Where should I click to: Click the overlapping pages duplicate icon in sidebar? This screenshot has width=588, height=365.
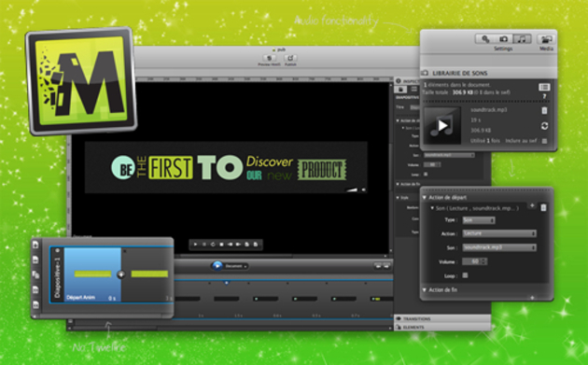pos(35,274)
